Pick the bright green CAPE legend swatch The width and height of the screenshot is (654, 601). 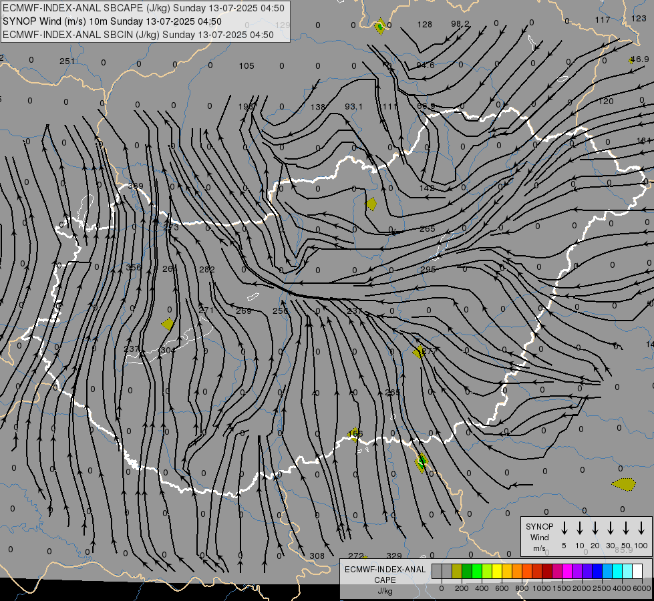tap(477, 572)
